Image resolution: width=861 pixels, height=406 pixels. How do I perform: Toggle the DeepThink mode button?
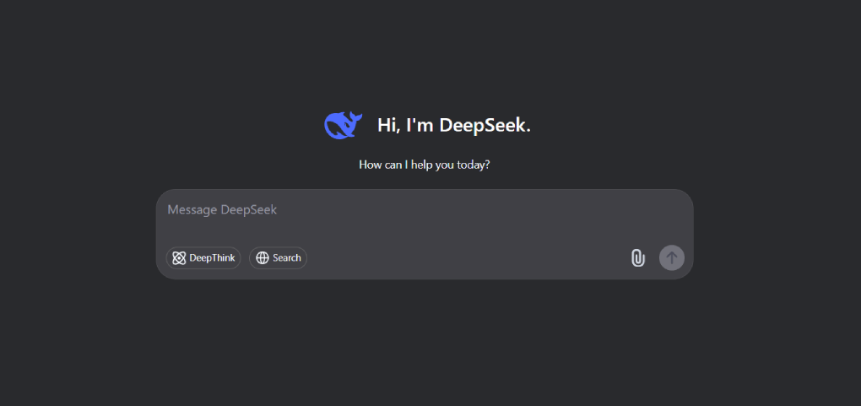(x=203, y=257)
